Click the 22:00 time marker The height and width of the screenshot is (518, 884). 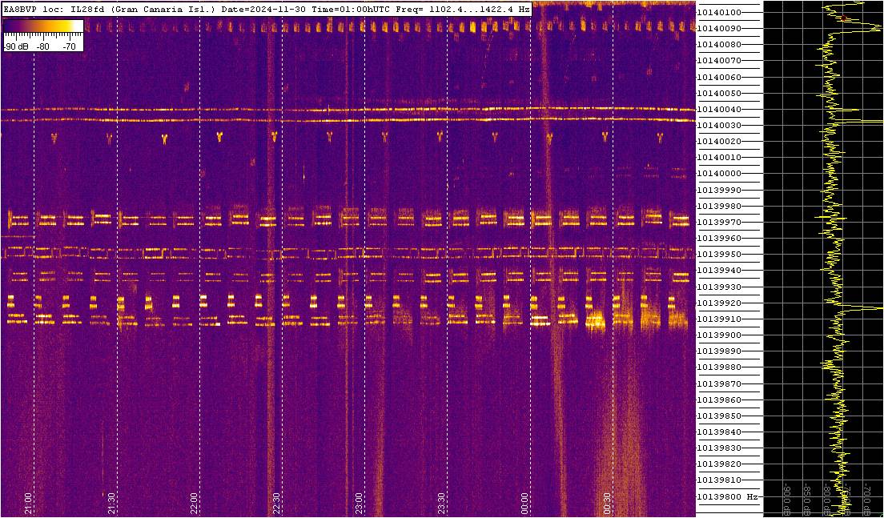(x=194, y=504)
